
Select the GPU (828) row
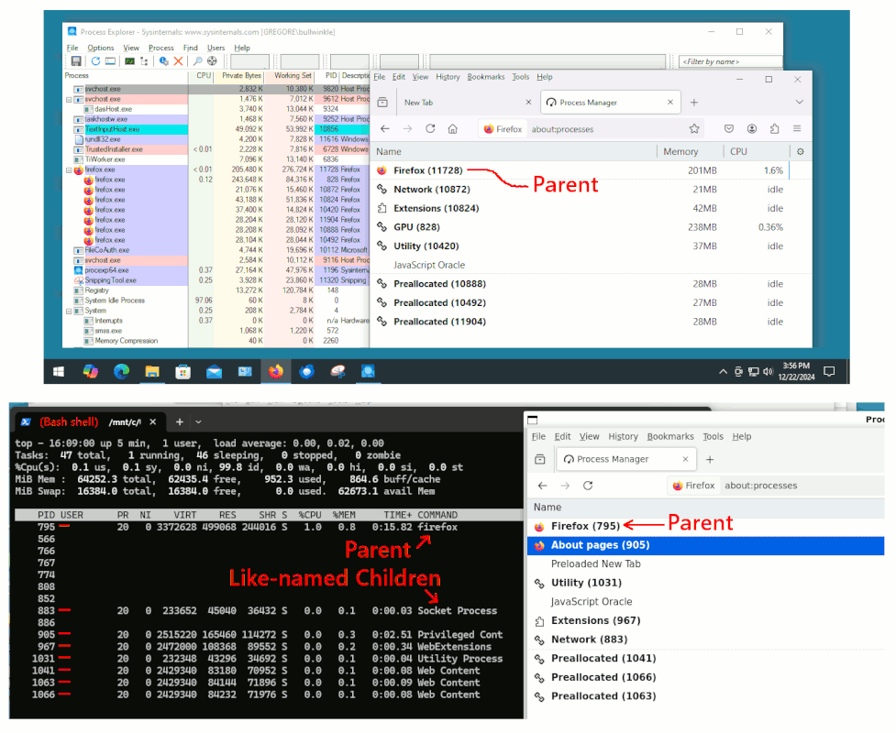[x=592, y=227]
